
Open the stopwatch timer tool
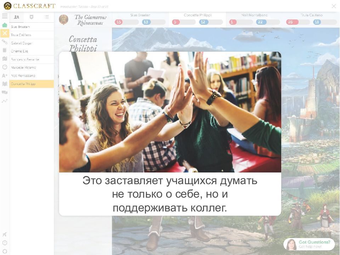pos(5,67)
